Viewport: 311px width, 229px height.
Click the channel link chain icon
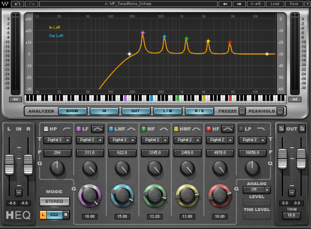click(54, 215)
